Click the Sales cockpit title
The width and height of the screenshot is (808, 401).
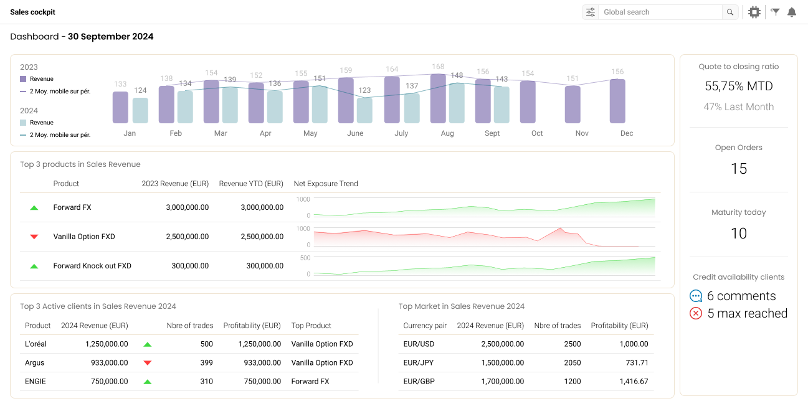click(32, 12)
